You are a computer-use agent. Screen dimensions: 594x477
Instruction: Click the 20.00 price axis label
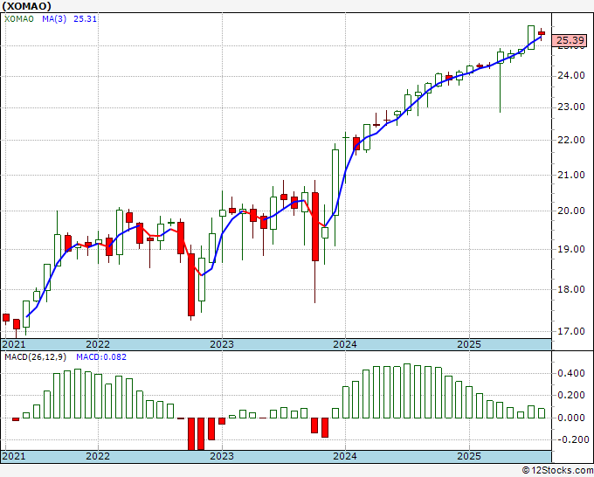[x=571, y=211]
